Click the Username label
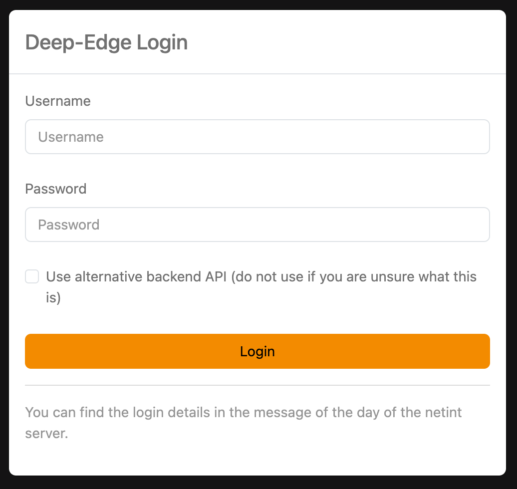Screen dimensions: 517x489 (58, 101)
